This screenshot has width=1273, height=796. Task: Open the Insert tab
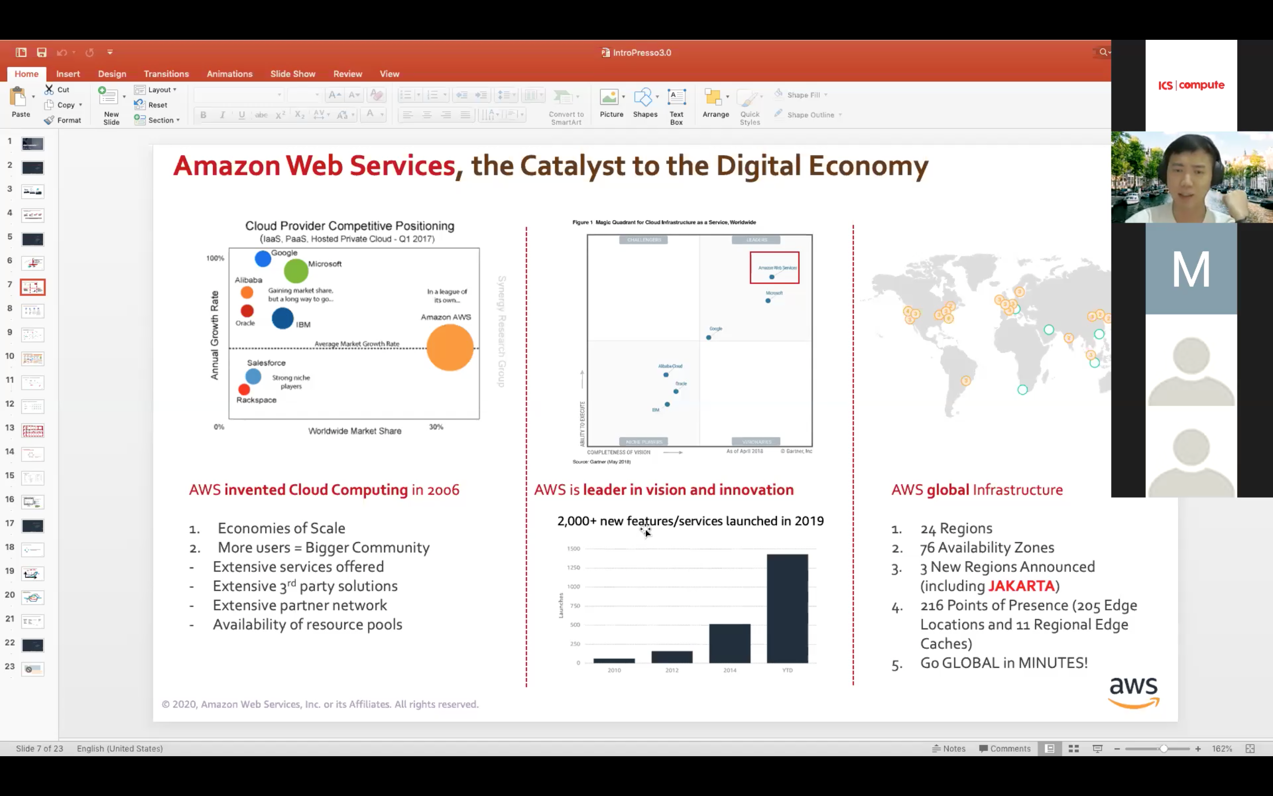pos(68,74)
